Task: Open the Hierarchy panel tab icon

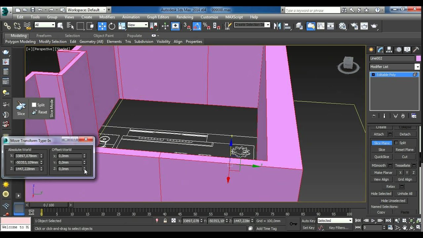Action: point(389,50)
